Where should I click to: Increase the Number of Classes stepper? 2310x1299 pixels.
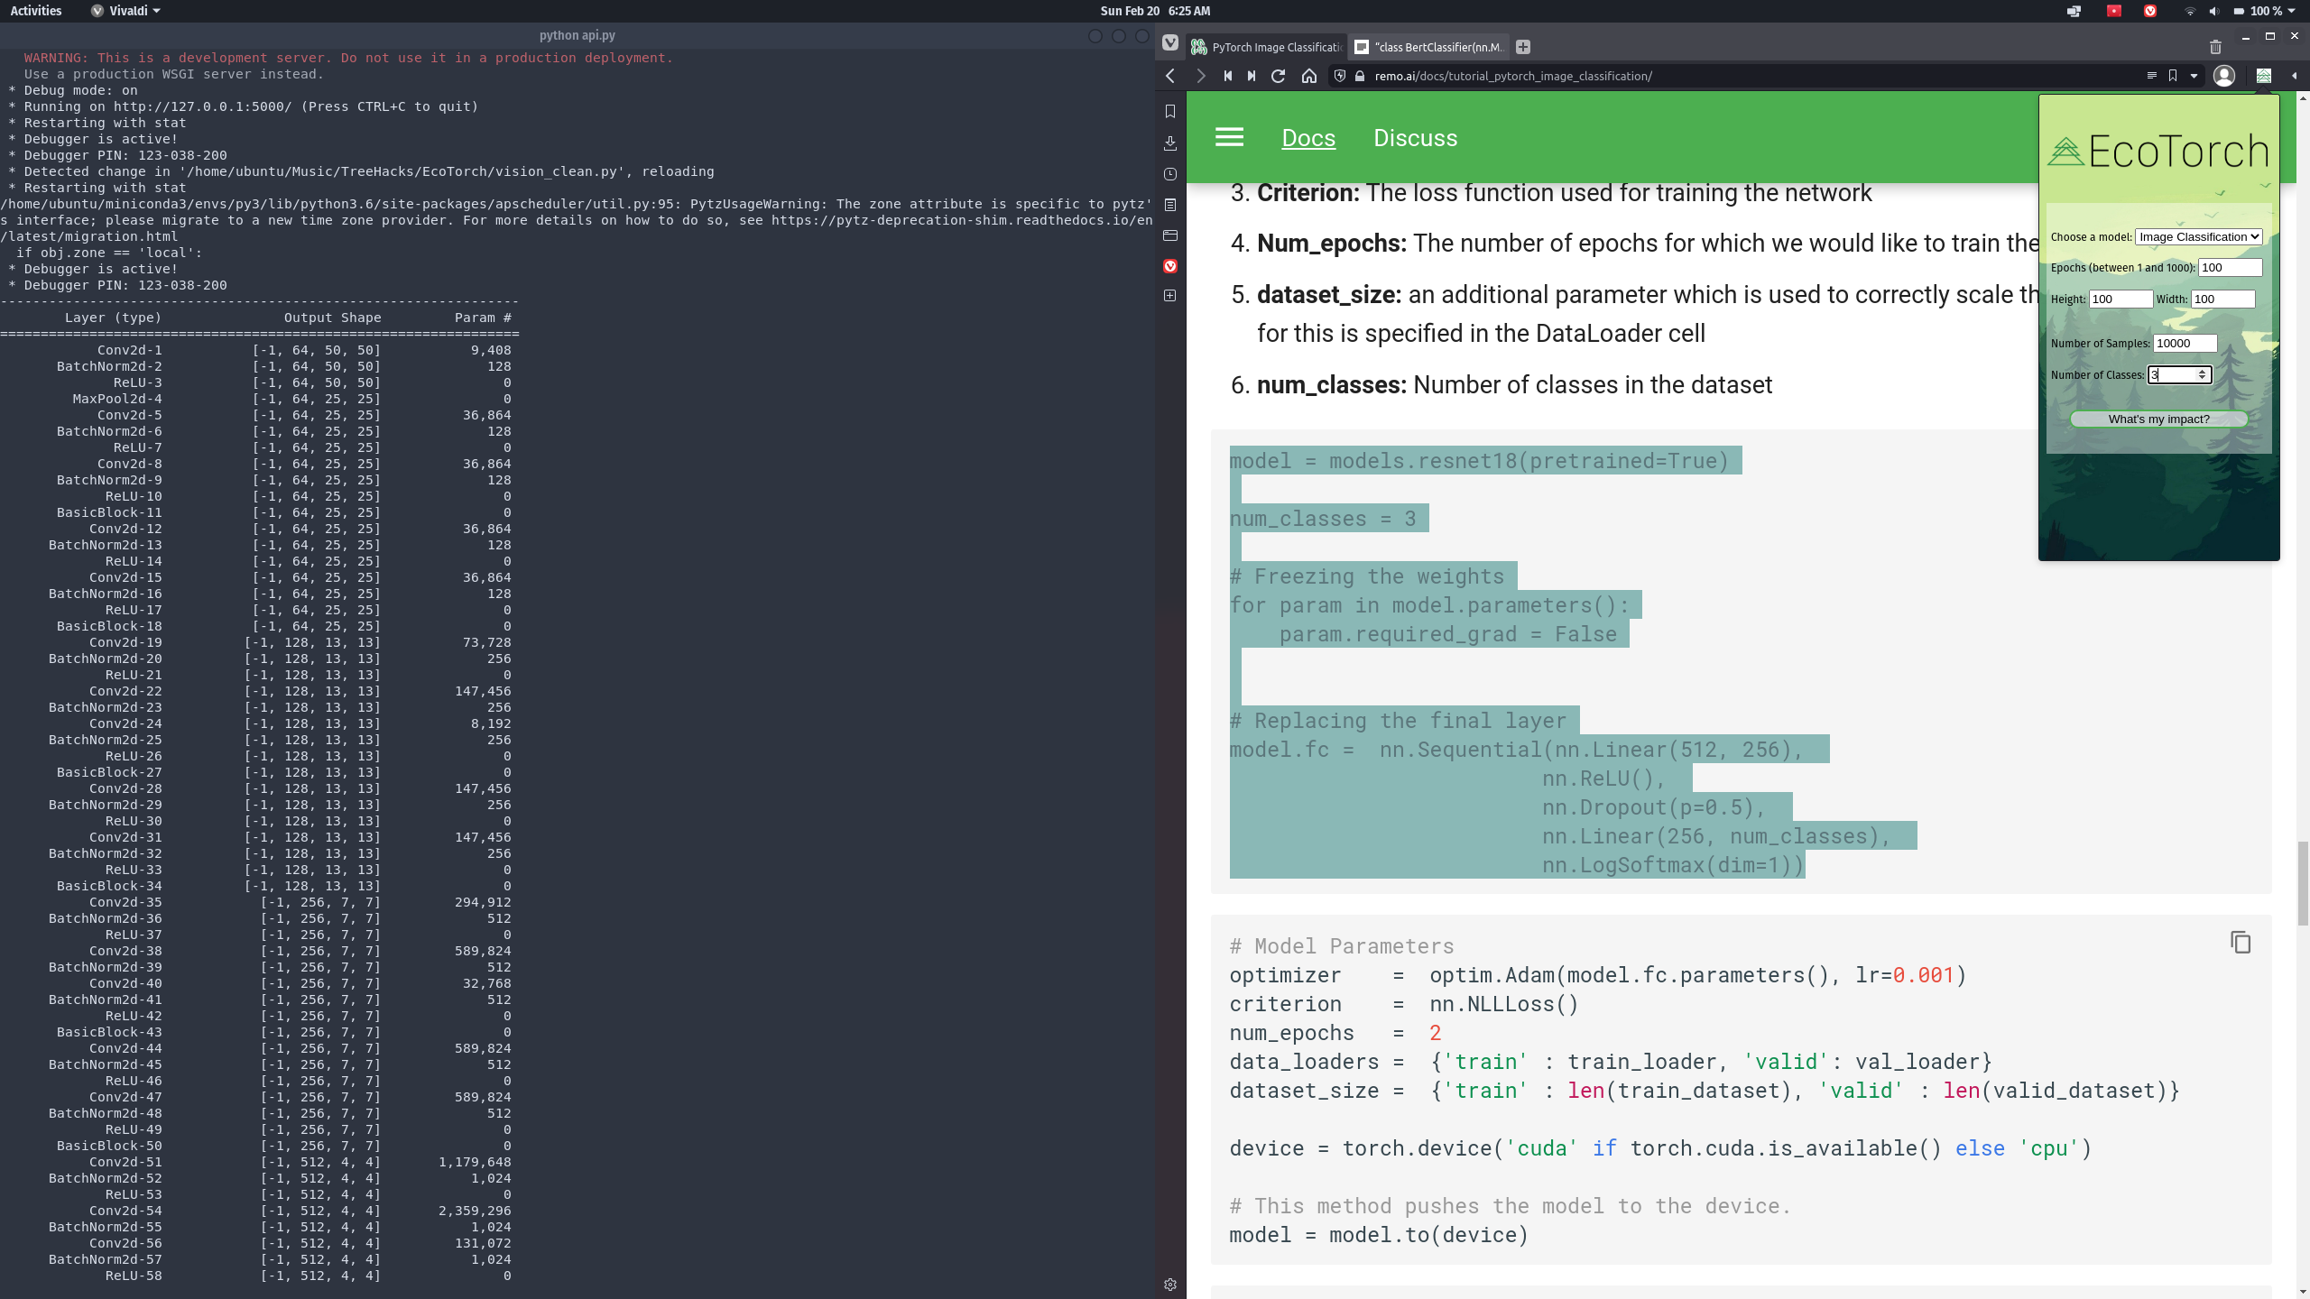tap(2202, 371)
